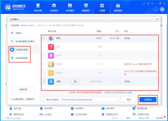Open 正品配件检测 tool
This screenshot has height=121, width=168.
point(141,114)
